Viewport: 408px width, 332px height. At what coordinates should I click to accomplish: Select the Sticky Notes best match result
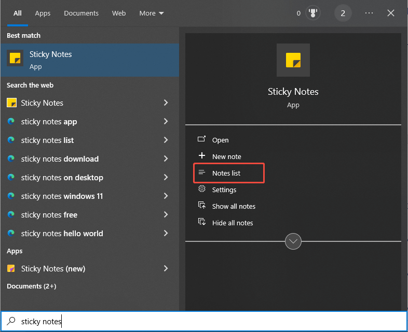89,59
